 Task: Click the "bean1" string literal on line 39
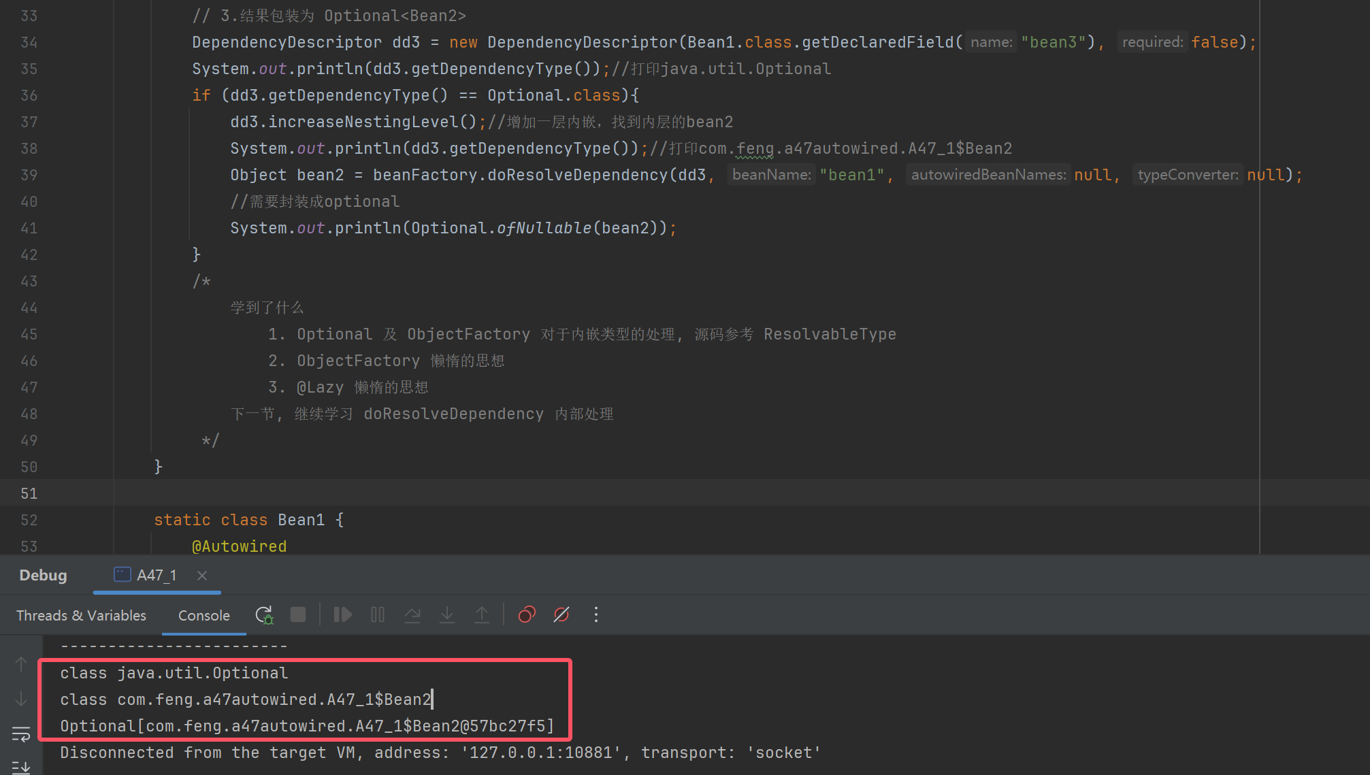851,175
